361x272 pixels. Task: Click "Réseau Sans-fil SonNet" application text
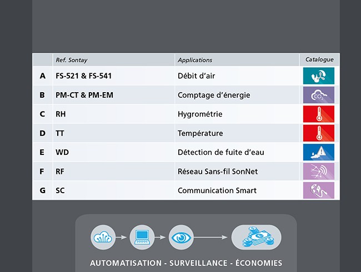tap(218, 172)
